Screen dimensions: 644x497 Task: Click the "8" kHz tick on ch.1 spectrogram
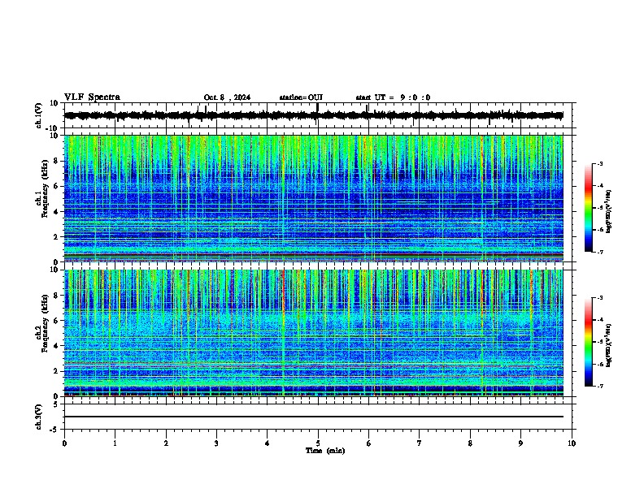point(57,161)
